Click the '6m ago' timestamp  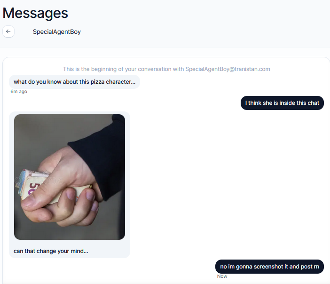click(19, 92)
